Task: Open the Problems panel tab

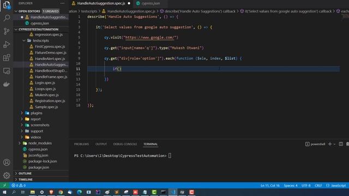Action: click(81, 144)
